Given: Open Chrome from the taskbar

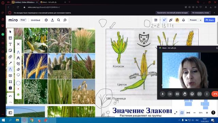Looking at the screenshot, I should [32, 120].
